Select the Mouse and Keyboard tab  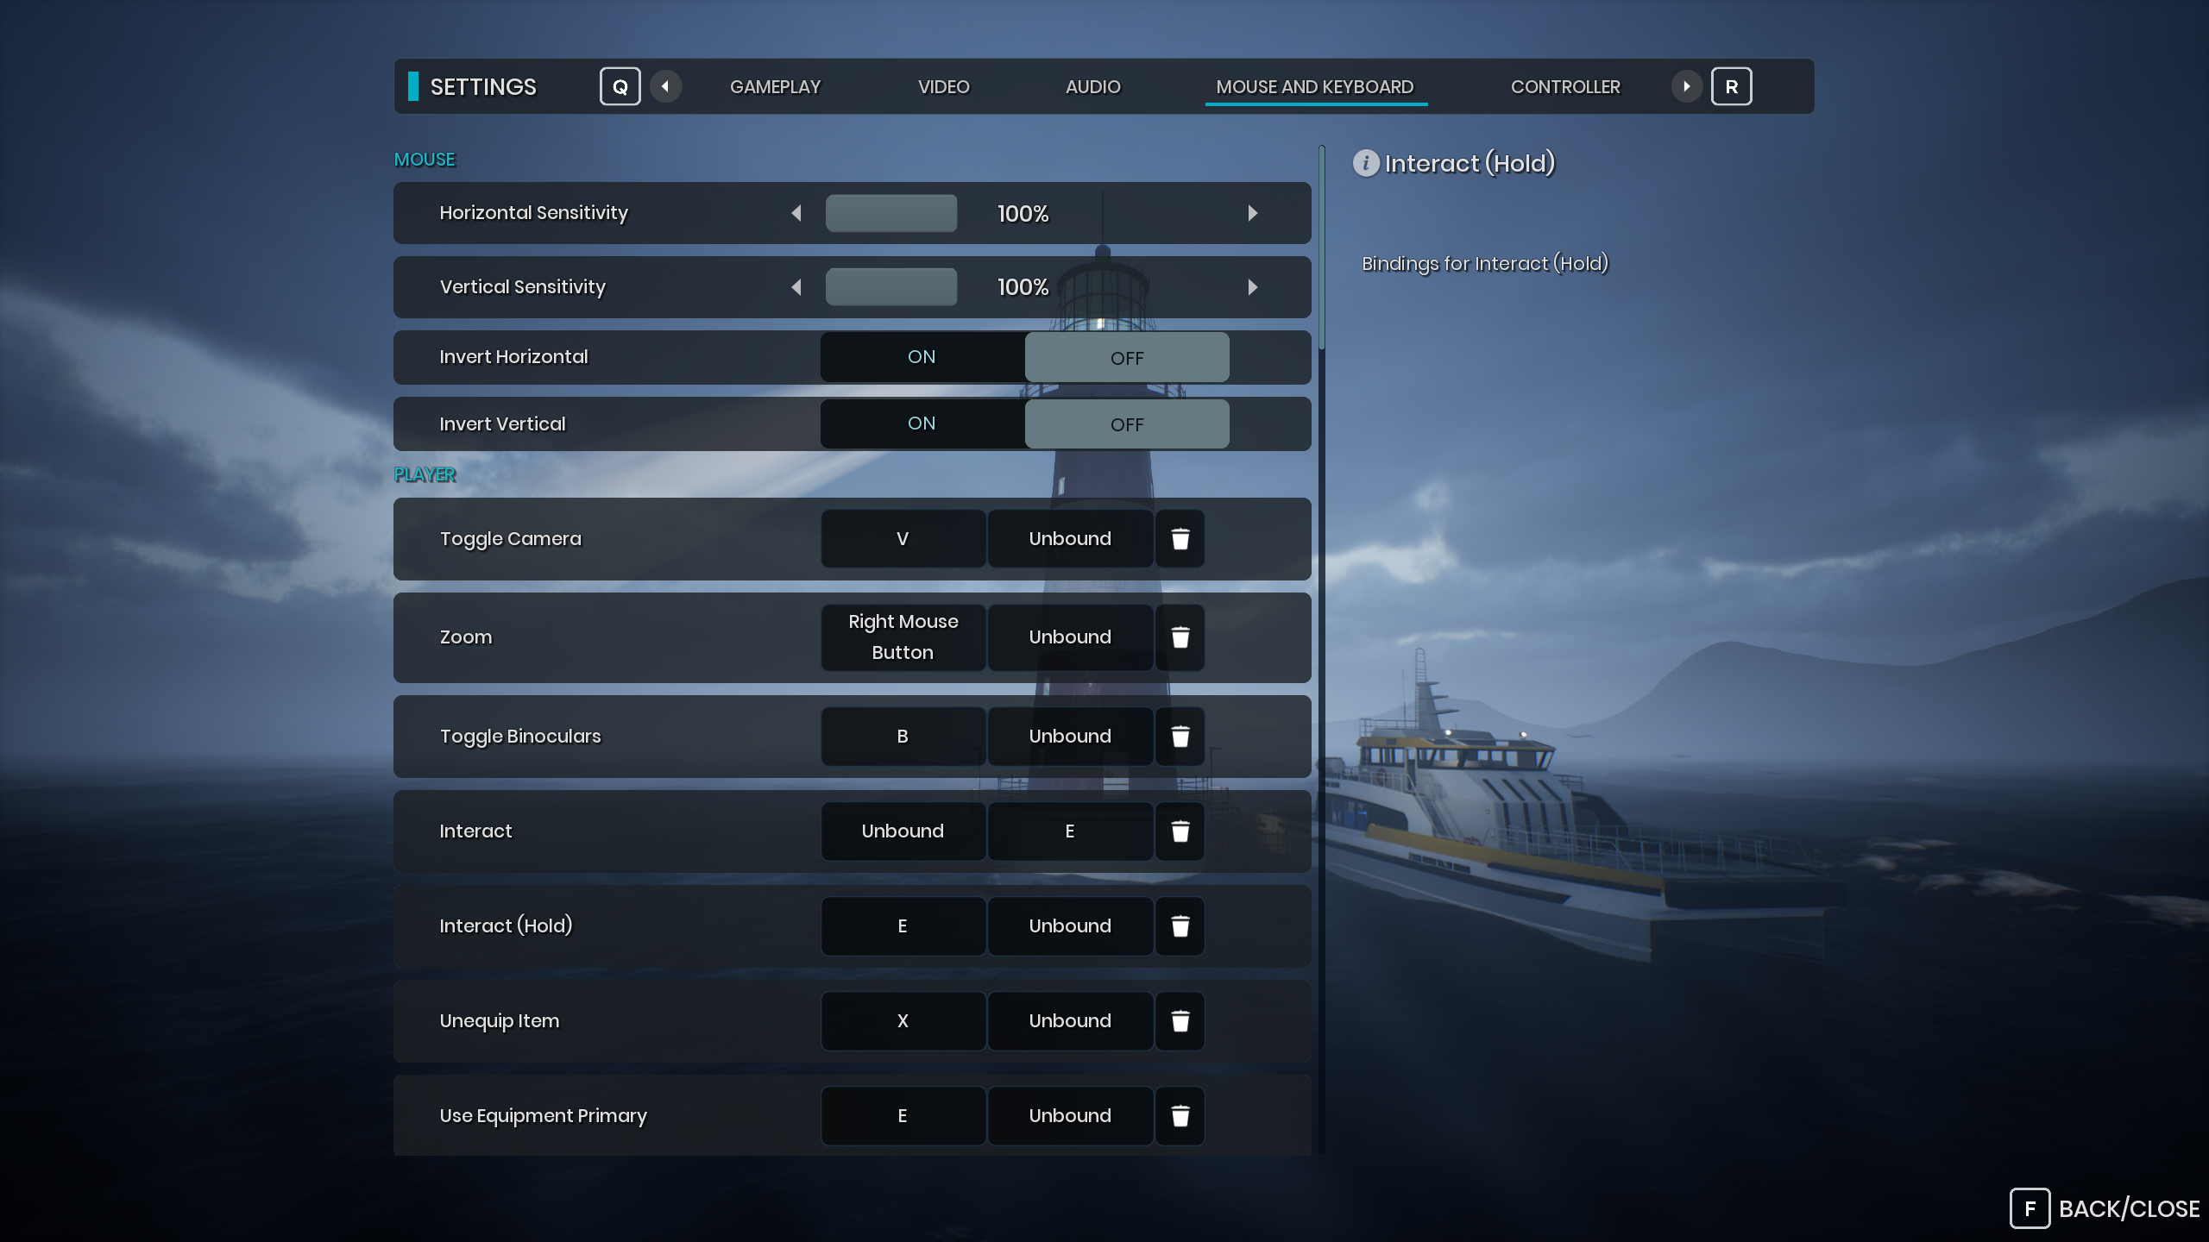1315,86
